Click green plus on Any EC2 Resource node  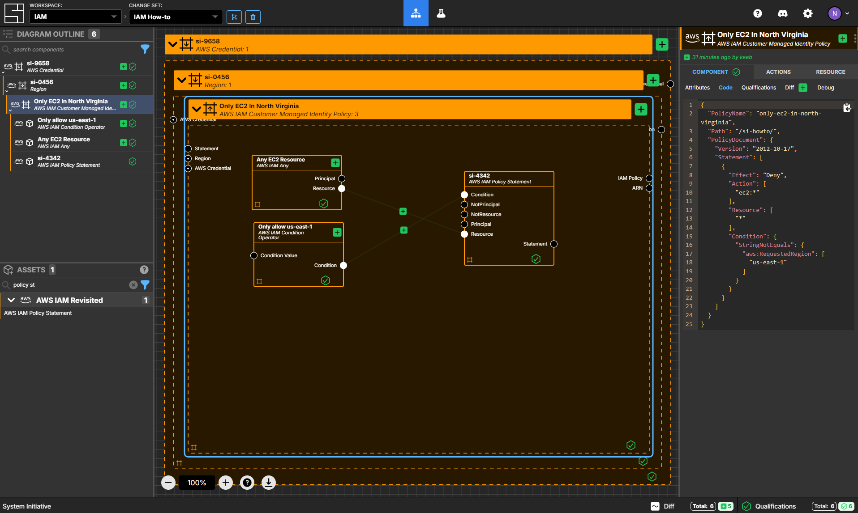[x=335, y=163]
